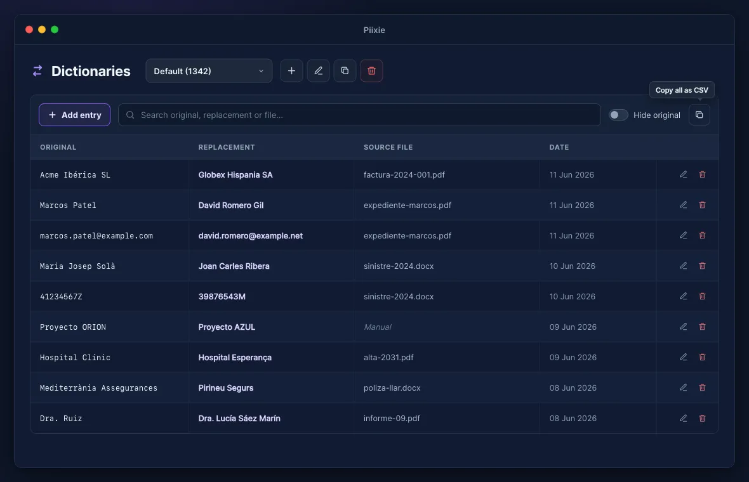Select the Proyecto AZUL replacement cell
Image resolution: width=749 pixels, height=482 pixels.
(x=271, y=327)
